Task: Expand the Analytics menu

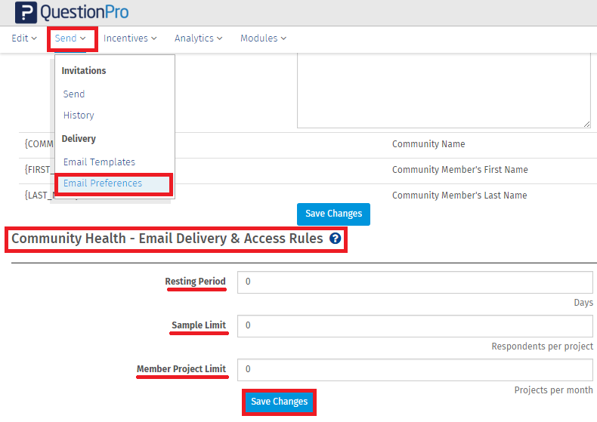Action: [198, 39]
